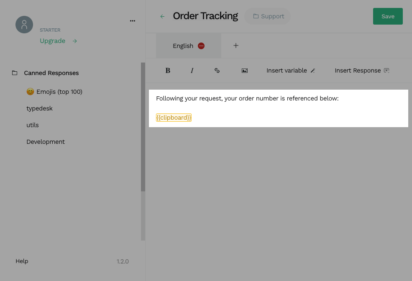Open the Canned Responses folder
The image size is (412, 281).
tap(51, 73)
